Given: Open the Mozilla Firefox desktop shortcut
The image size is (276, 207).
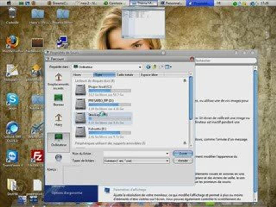Looking at the screenshot, I should click(12, 44).
